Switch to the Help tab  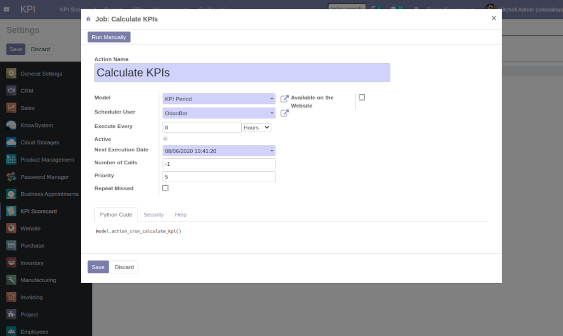(180, 215)
